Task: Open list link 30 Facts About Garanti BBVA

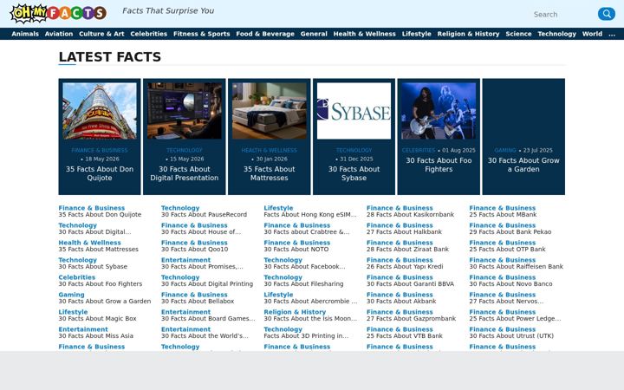Action: point(410,283)
